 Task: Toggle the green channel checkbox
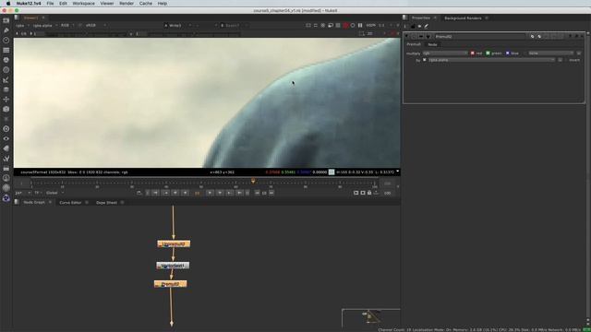pyautogui.click(x=488, y=53)
